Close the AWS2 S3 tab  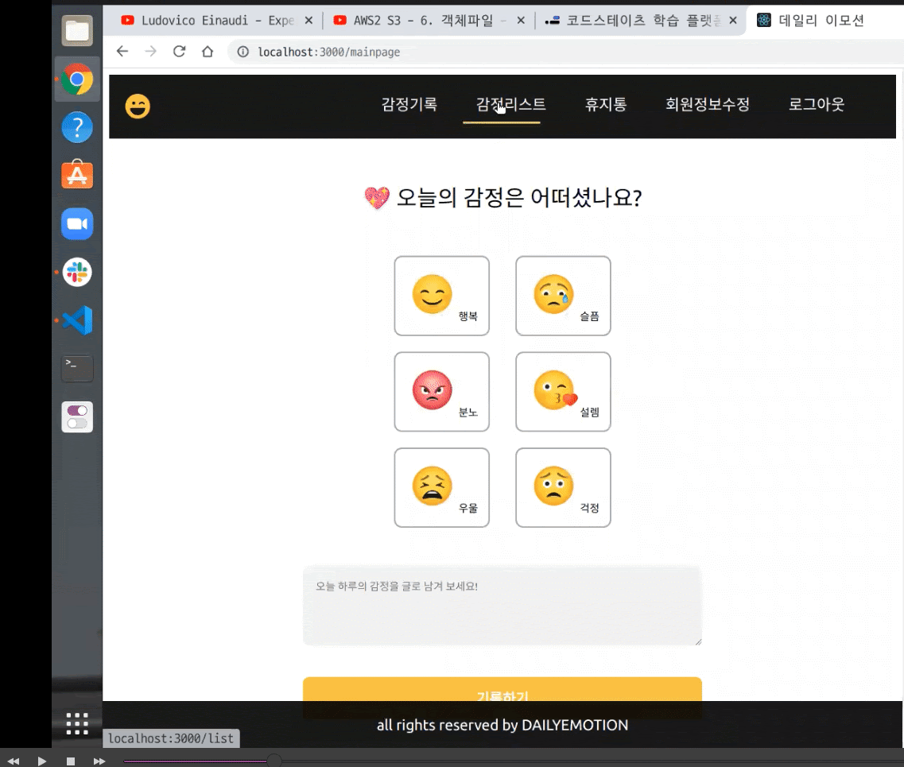coord(522,21)
